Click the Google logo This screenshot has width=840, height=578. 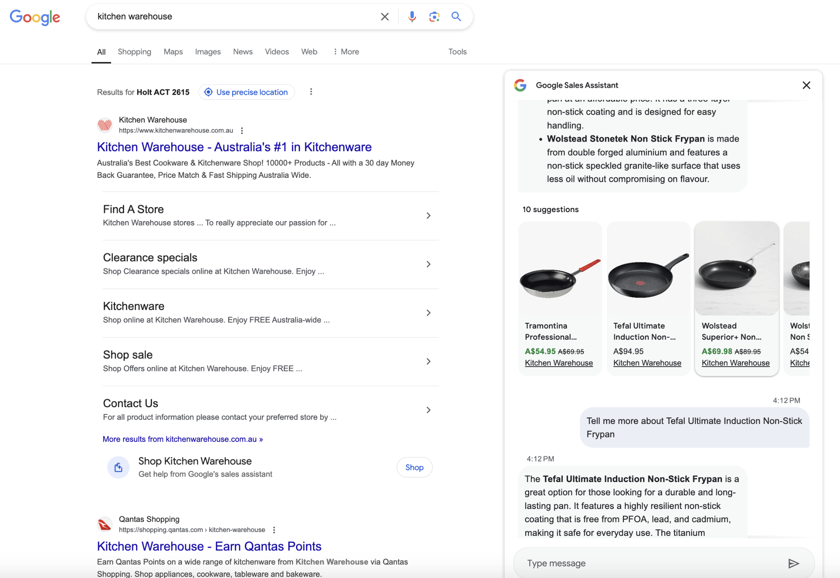click(x=35, y=17)
